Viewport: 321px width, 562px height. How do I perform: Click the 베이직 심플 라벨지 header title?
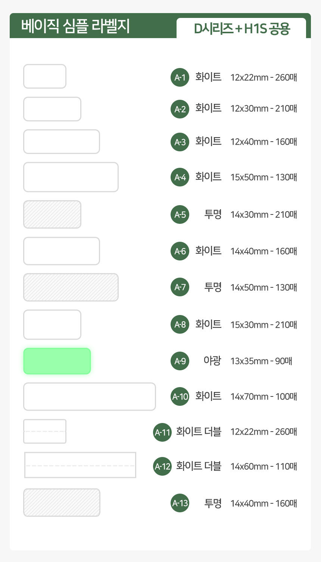(75, 27)
